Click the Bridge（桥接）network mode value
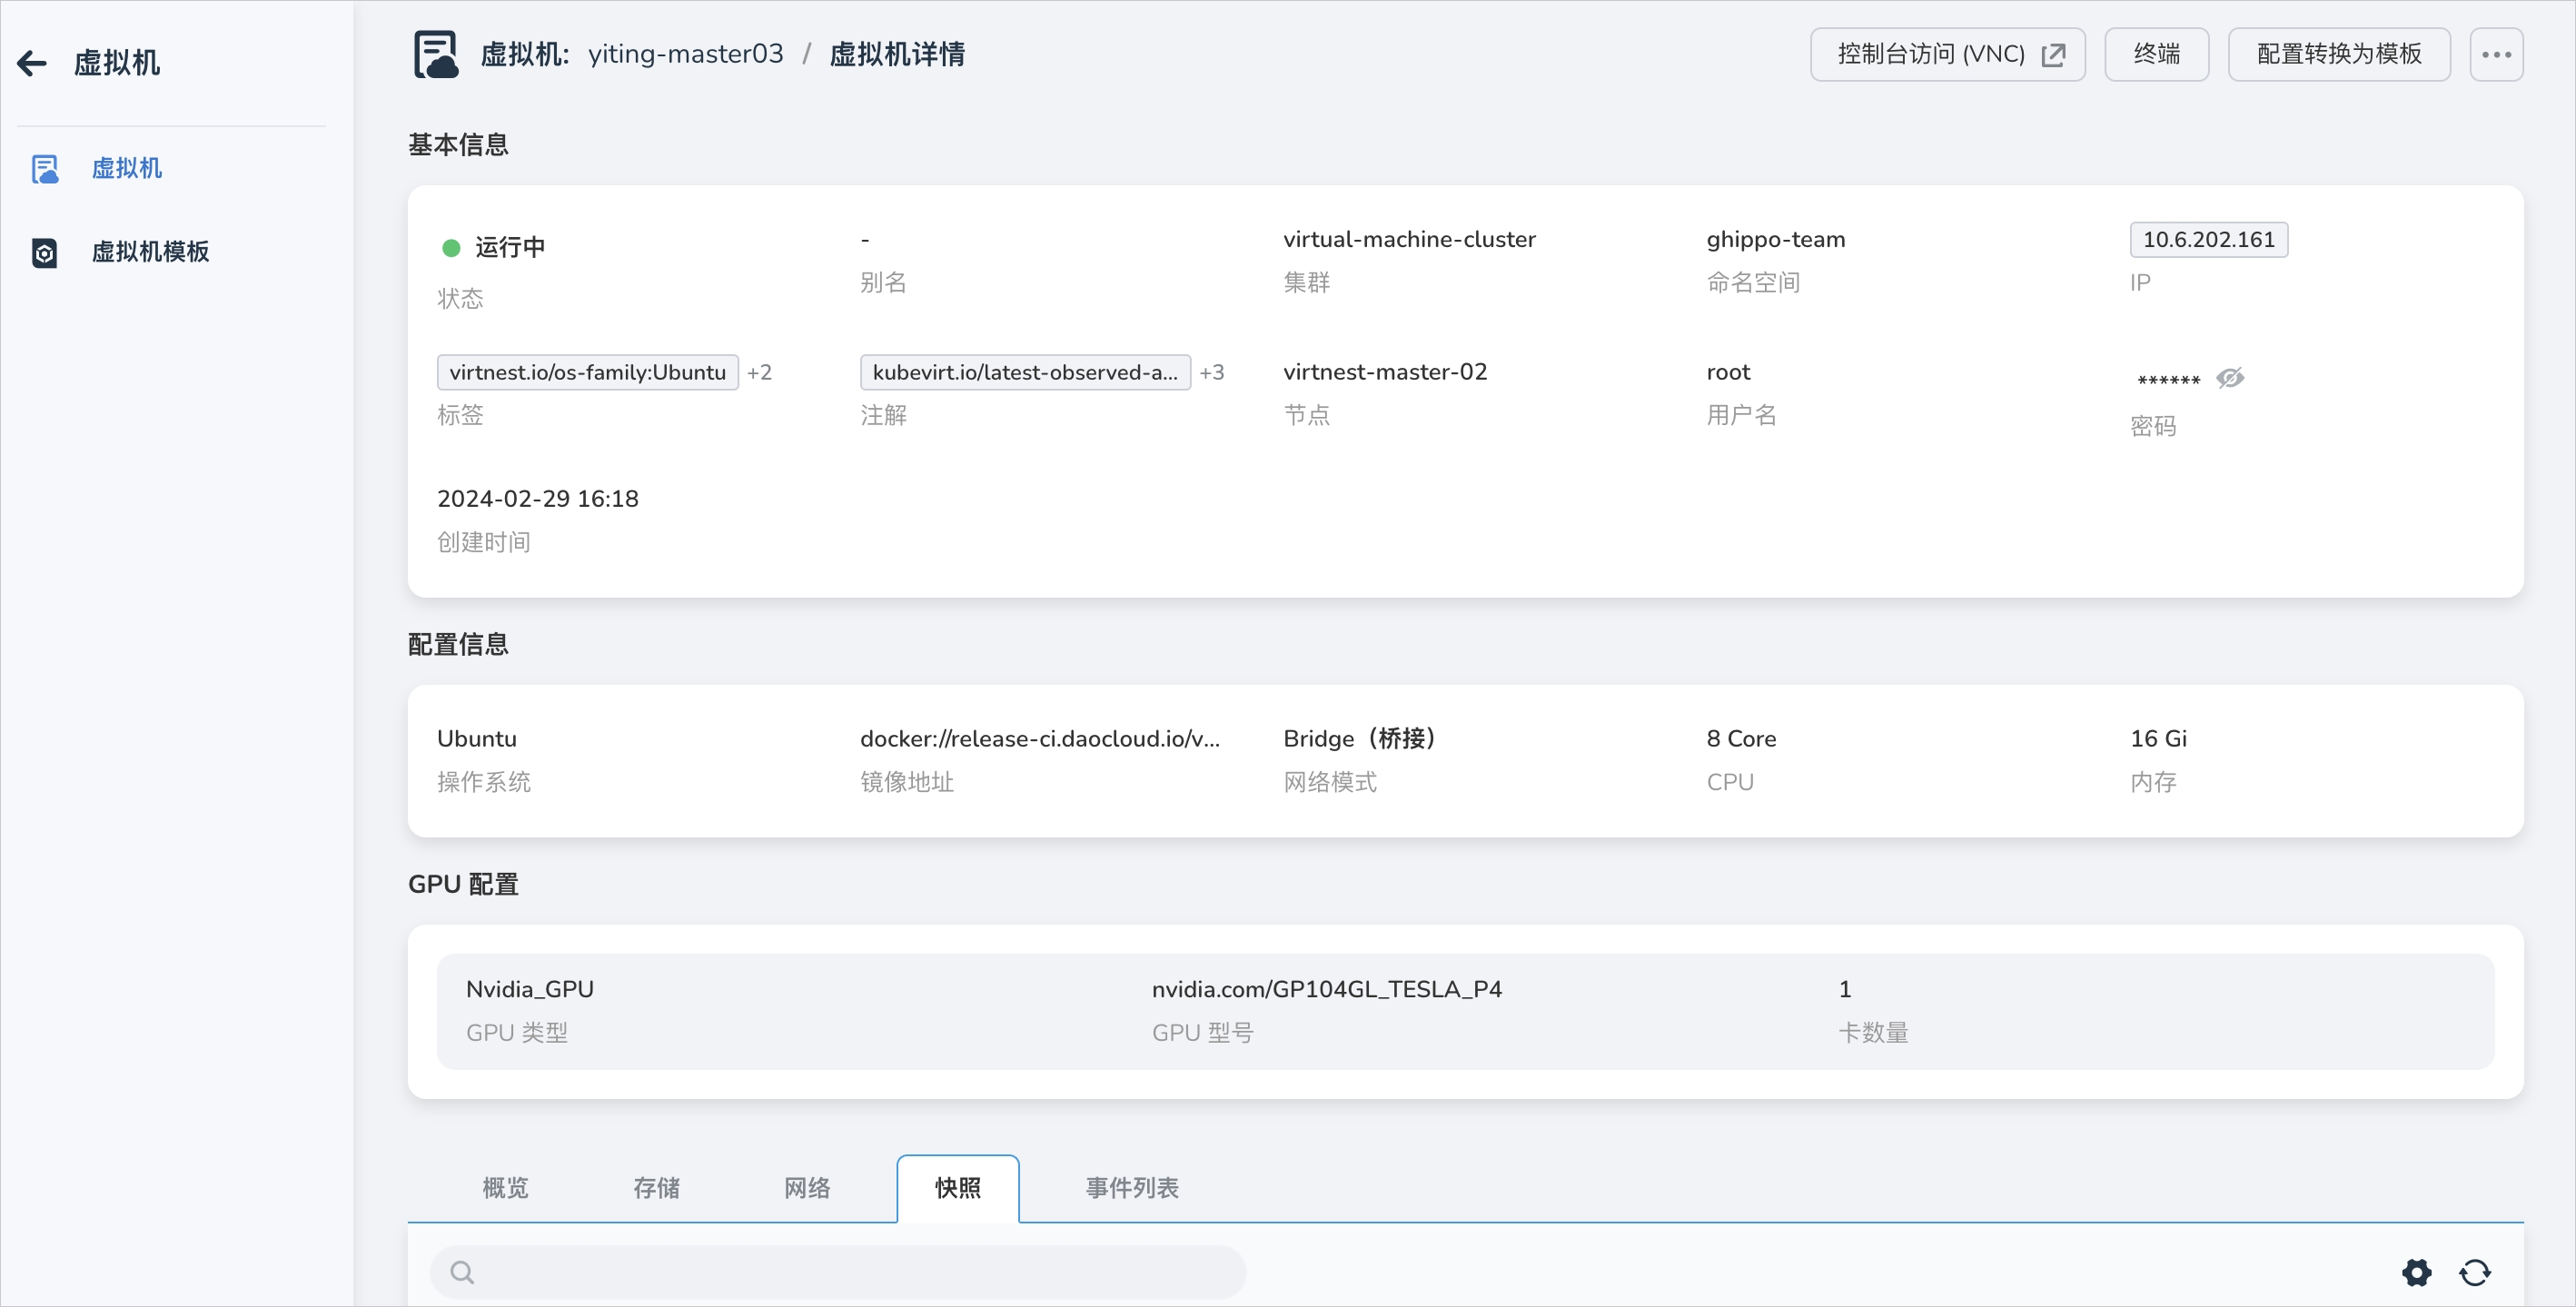The height and width of the screenshot is (1307, 2576). tap(1359, 739)
